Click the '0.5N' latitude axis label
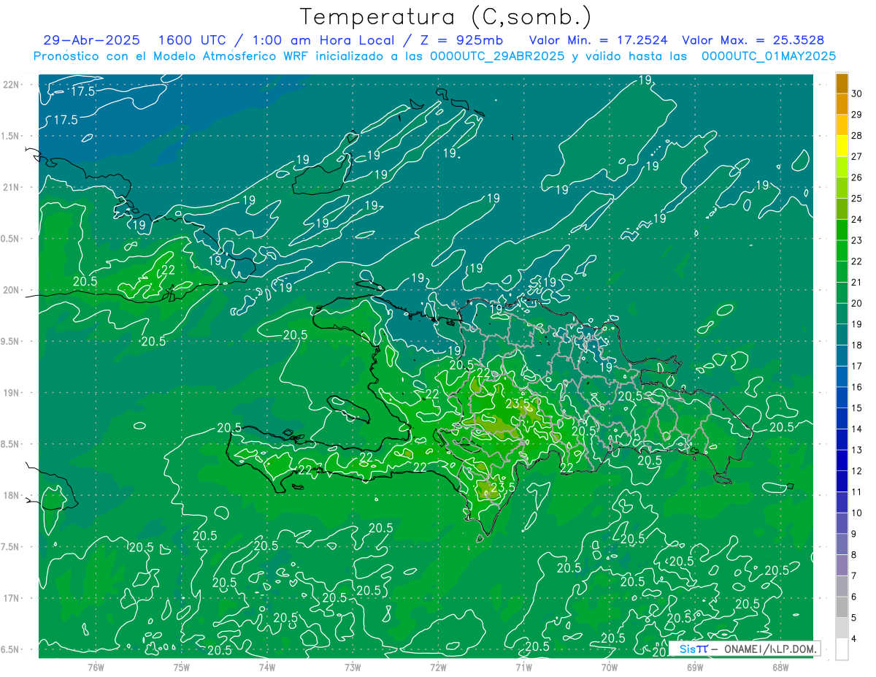This screenshot has height=677, width=876. [11, 239]
